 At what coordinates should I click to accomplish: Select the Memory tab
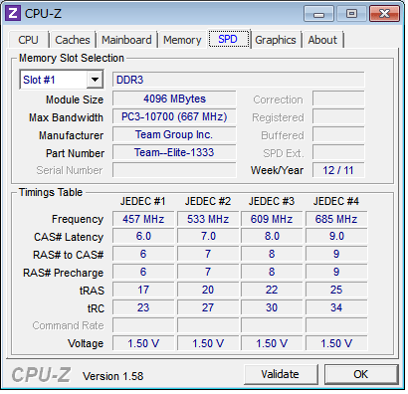[182, 40]
